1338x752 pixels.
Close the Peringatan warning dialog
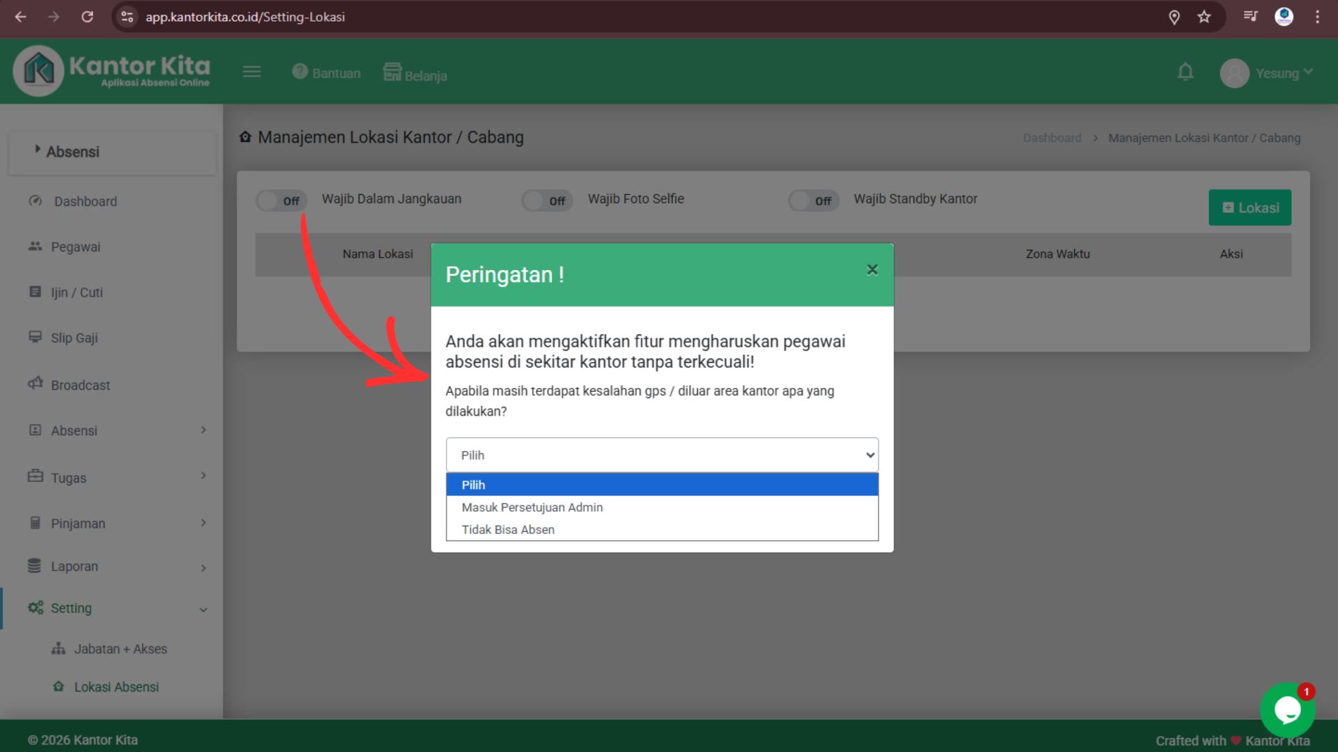point(872,270)
